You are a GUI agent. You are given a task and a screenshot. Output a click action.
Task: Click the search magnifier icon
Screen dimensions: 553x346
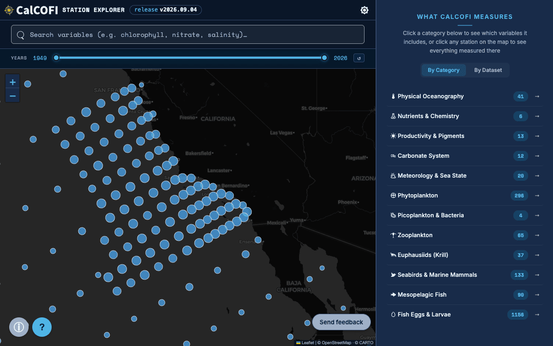coord(21,35)
